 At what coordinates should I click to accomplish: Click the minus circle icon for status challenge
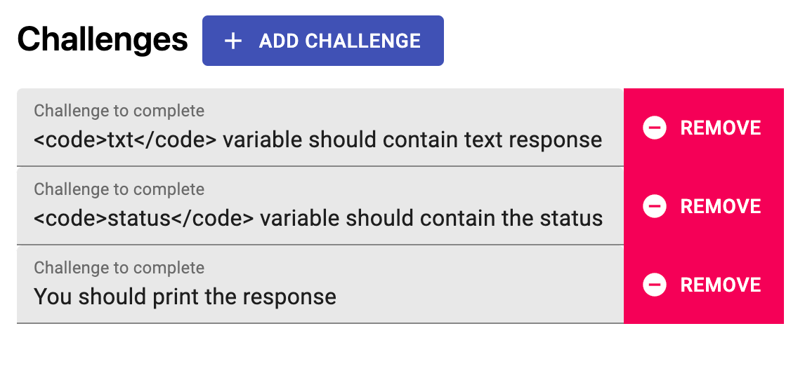click(x=655, y=206)
